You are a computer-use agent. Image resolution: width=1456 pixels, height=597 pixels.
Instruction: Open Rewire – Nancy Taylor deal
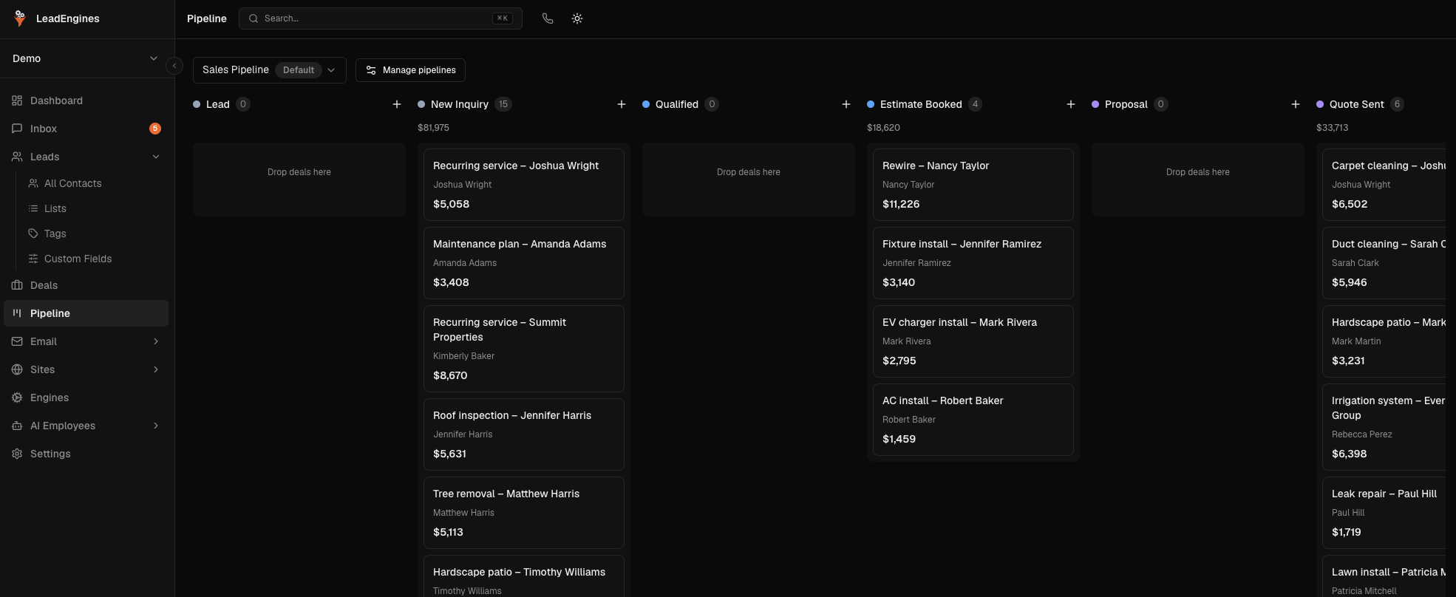973,185
